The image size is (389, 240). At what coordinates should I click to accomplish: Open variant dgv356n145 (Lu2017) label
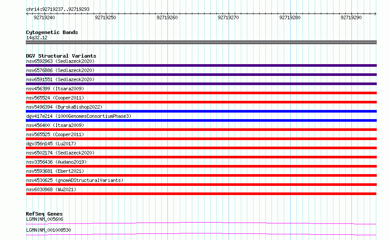[x=51, y=144]
